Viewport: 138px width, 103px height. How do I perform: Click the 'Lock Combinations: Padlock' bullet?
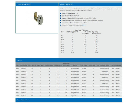coord(70,16)
